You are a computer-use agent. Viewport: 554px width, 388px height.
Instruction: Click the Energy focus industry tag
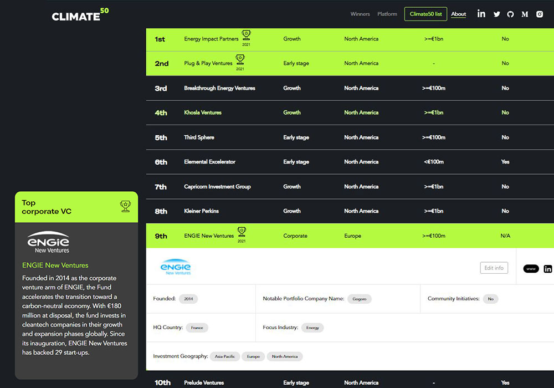(x=312, y=328)
